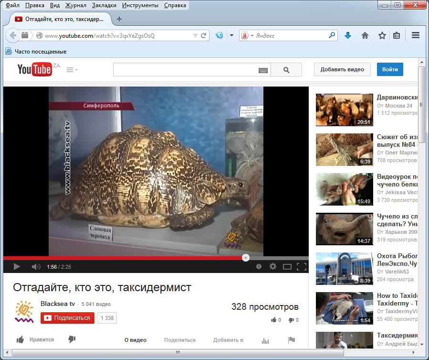This screenshot has width=429, height=360.
Task: Toggle theater mode on the player
Action: 287,267
